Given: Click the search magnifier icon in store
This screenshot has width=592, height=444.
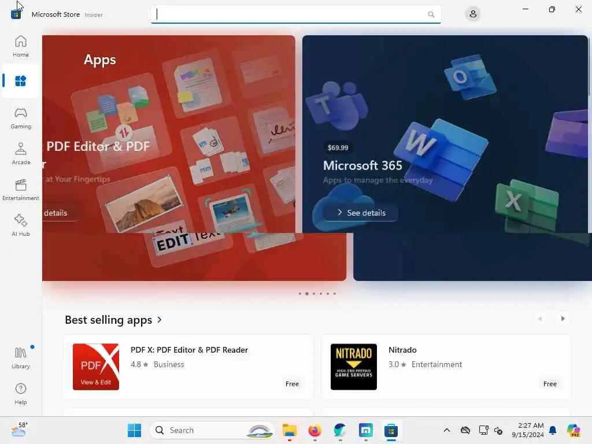Looking at the screenshot, I should point(431,14).
